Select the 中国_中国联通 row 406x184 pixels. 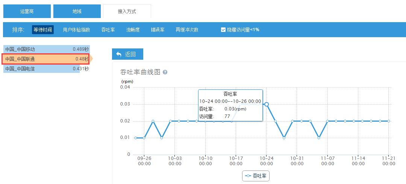[46, 59]
